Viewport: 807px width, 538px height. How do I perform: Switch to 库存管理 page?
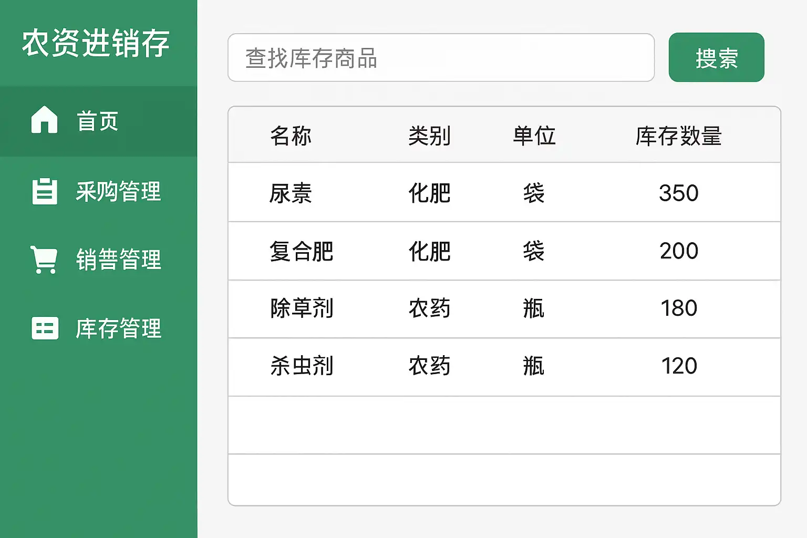click(118, 328)
